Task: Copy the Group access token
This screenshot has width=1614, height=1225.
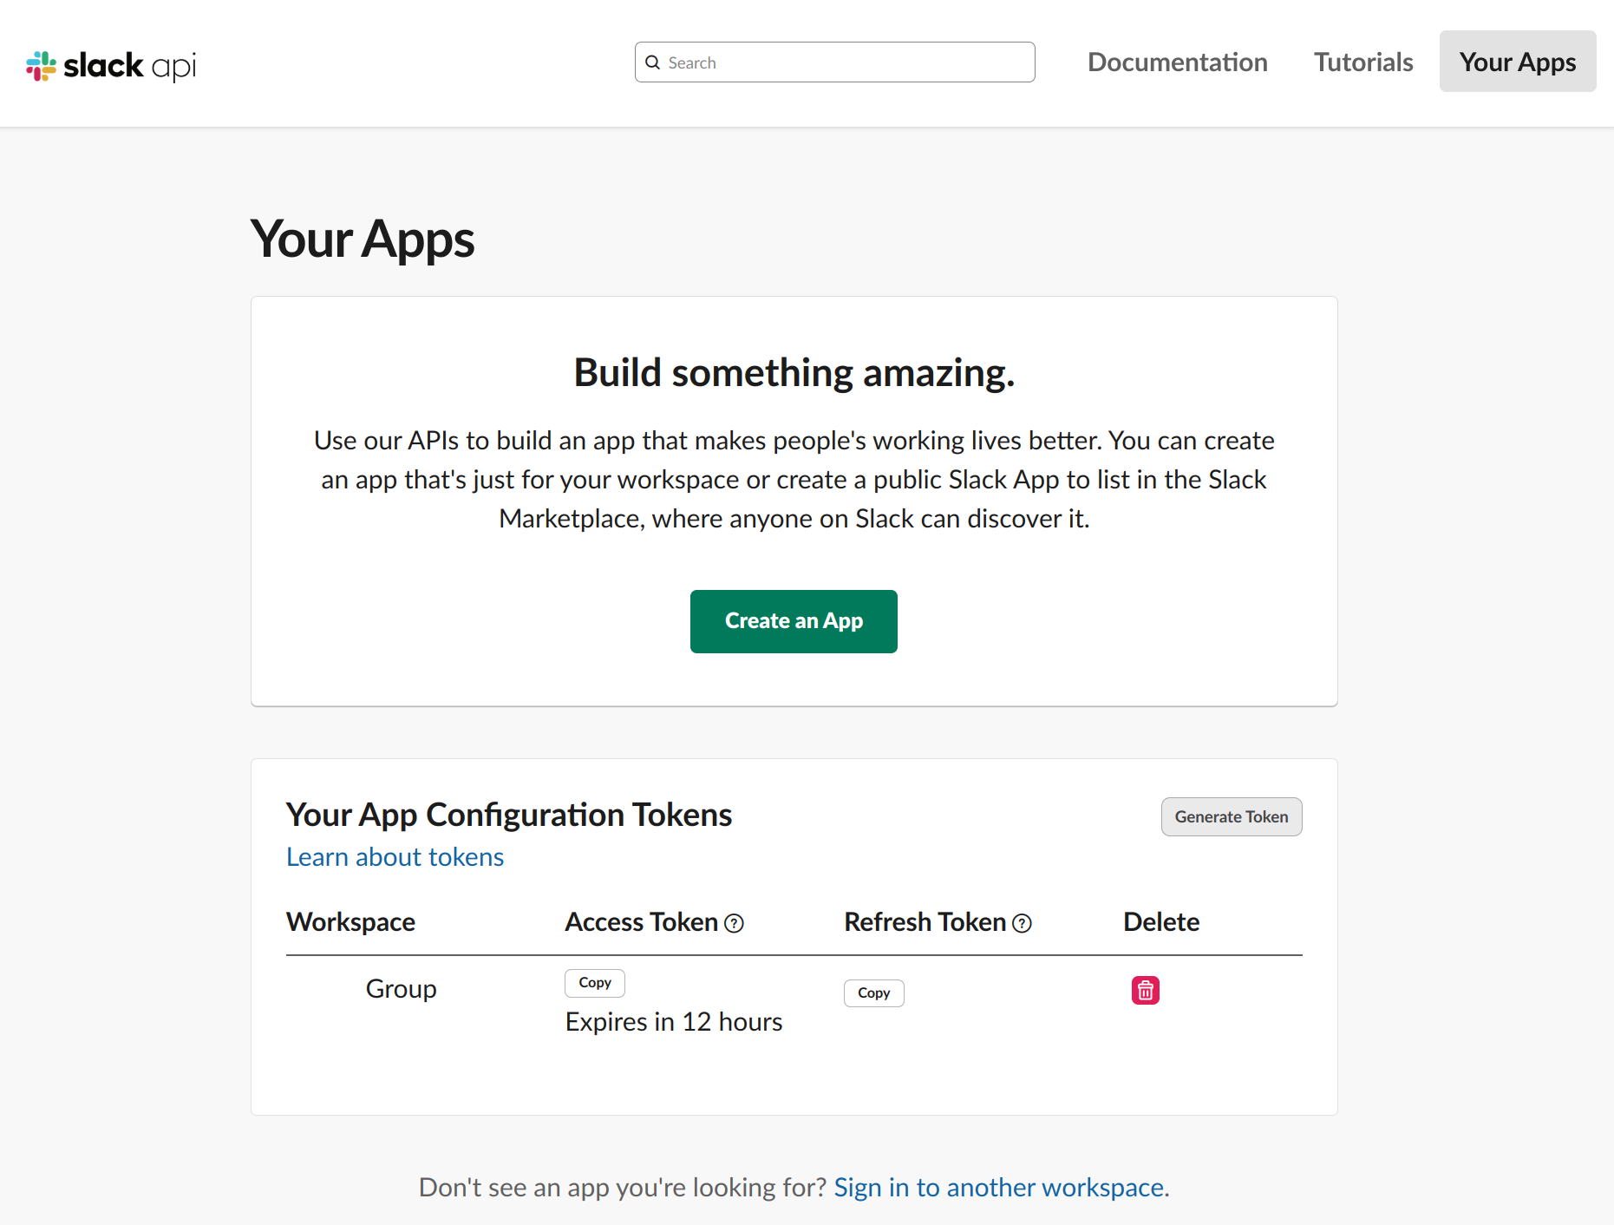Action: [595, 983]
